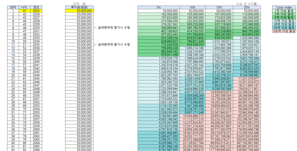Select the 10억 이상 달성 legend swatch
This screenshot has width=297, height=151.
[x=284, y=21]
